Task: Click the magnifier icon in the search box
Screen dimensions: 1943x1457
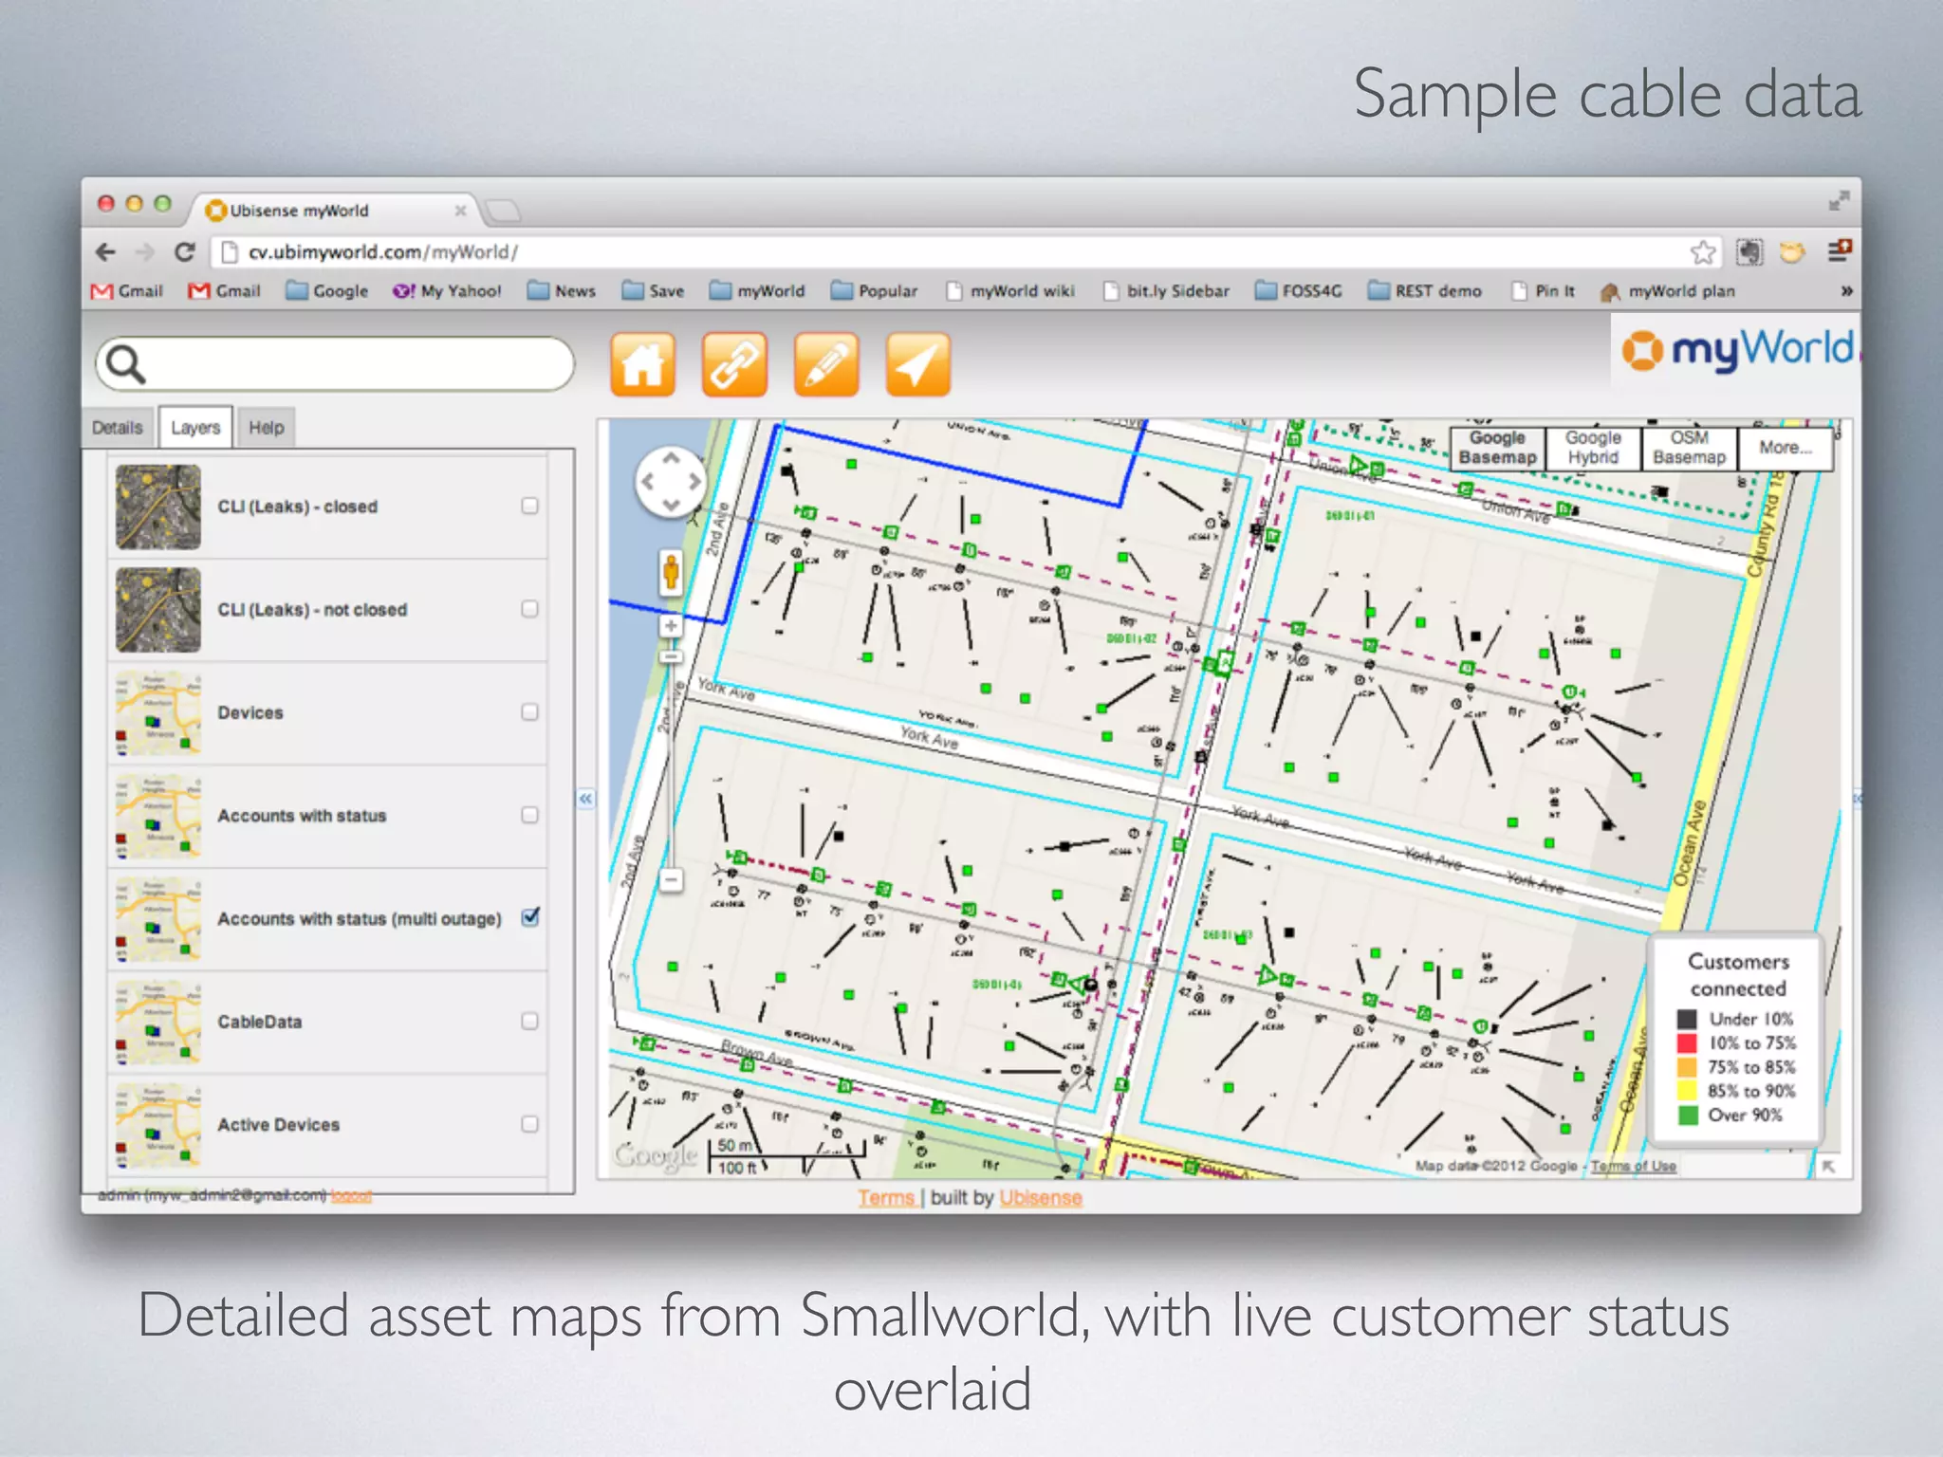Action: click(x=125, y=363)
